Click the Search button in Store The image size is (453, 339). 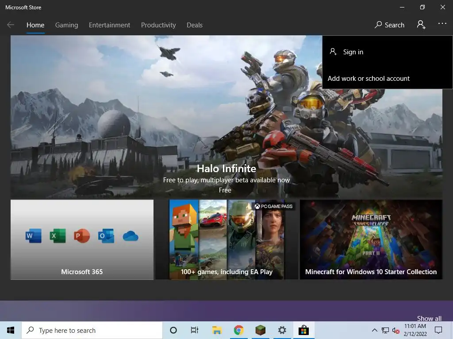click(389, 25)
